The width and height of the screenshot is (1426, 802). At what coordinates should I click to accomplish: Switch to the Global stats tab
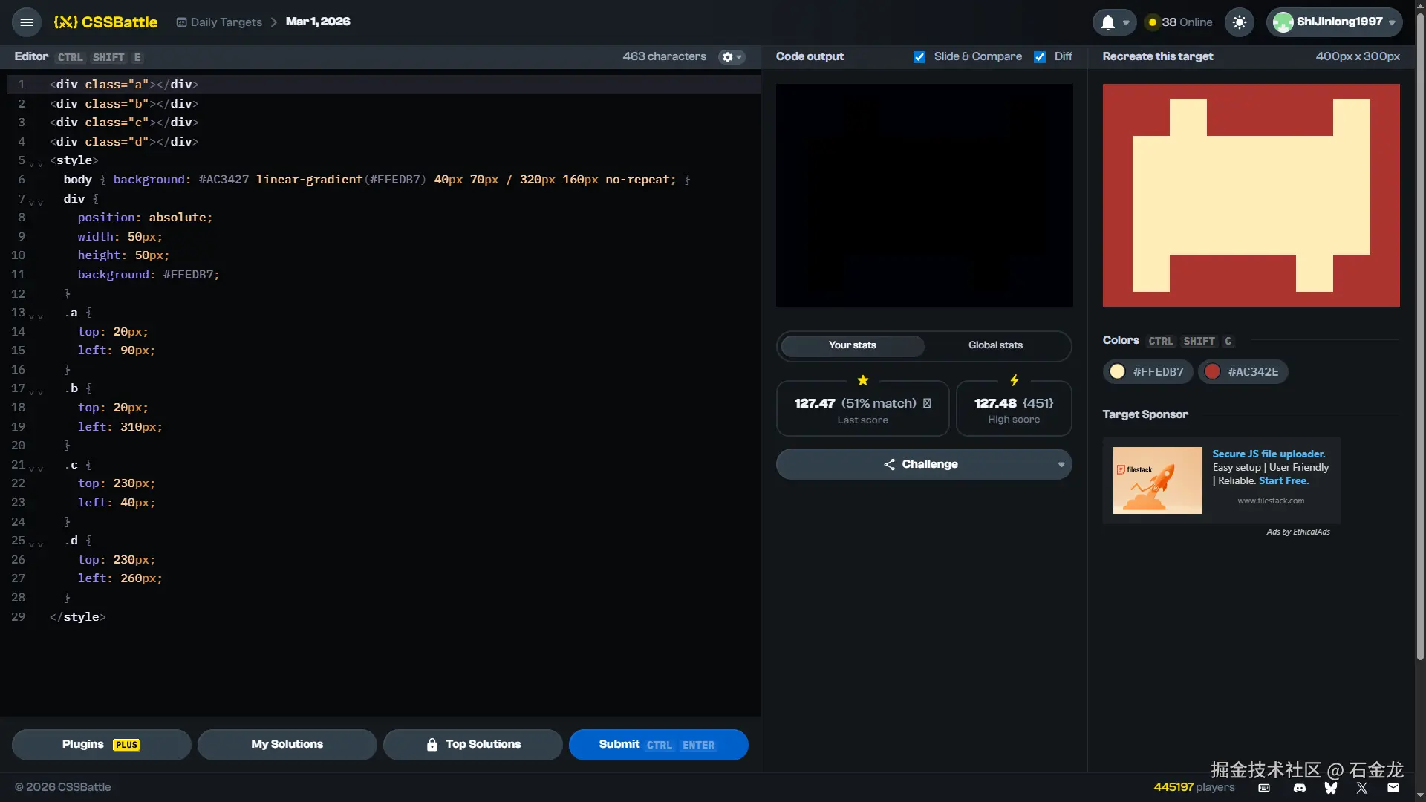pyautogui.click(x=995, y=345)
